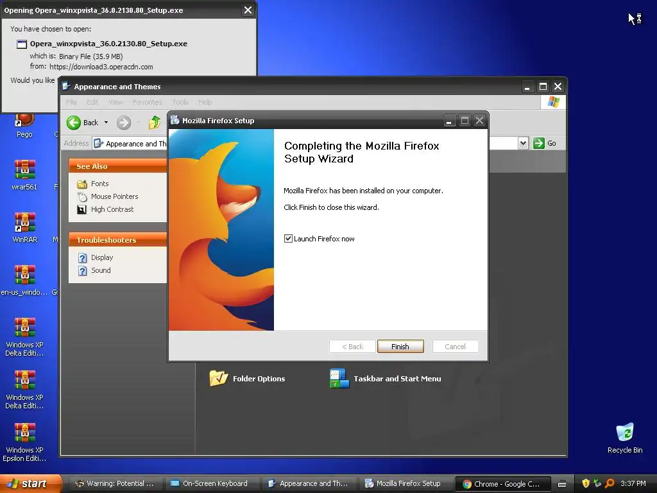Open the Edit menu in Appearance and Themes
The width and height of the screenshot is (657, 493).
click(92, 102)
